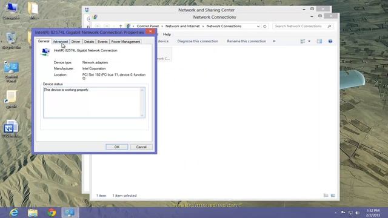Close the Intel Gigabit Properties dialog
The width and height of the screenshot is (388, 218).
pos(150,31)
